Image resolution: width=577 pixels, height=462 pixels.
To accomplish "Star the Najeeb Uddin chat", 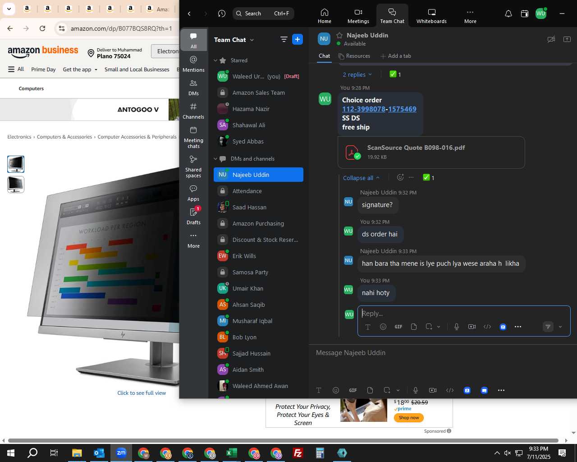I will [339, 35].
